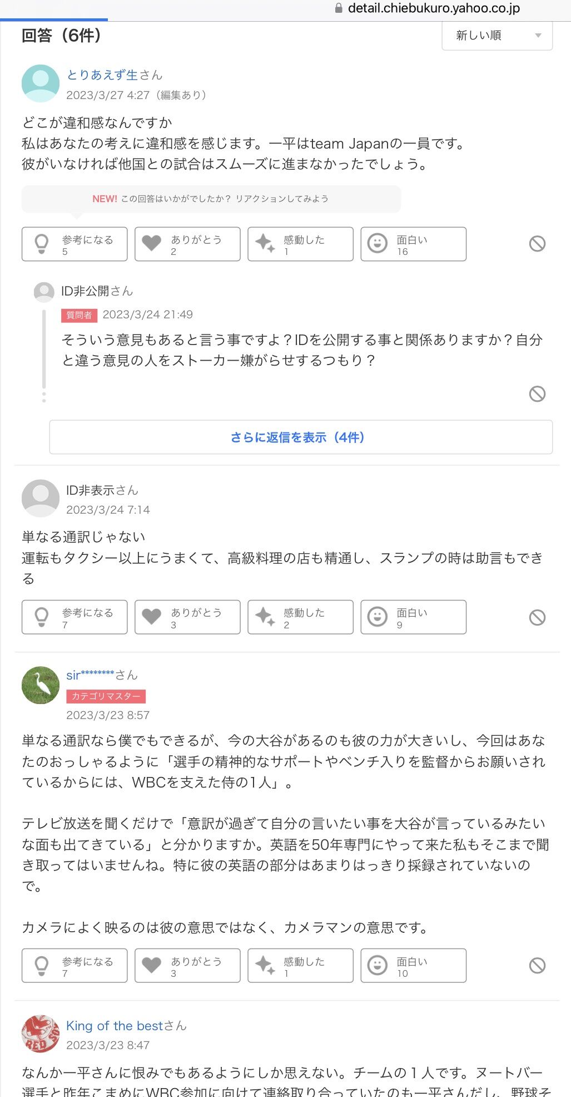Toggle 感動した reaction on sir********'s answer

(x=300, y=966)
